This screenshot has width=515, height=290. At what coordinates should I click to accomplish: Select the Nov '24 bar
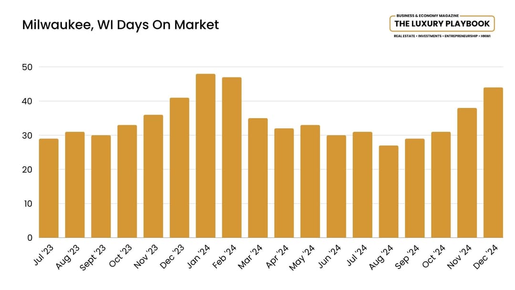point(467,173)
